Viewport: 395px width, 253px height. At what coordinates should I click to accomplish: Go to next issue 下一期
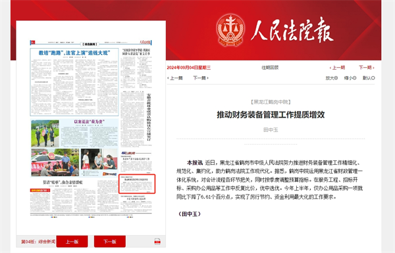pos(367,68)
